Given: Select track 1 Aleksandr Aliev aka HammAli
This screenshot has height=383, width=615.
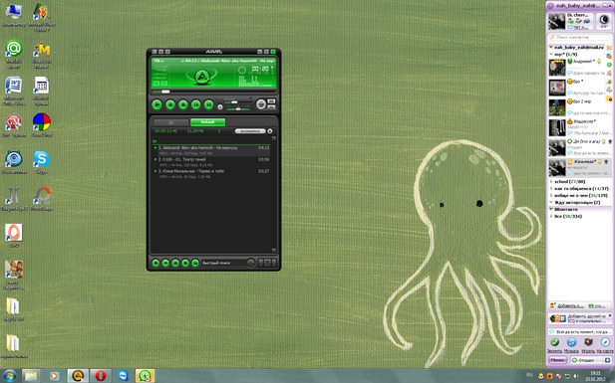Looking at the screenshot, I should (x=211, y=150).
